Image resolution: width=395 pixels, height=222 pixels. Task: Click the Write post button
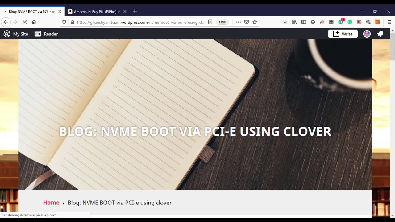pos(343,34)
